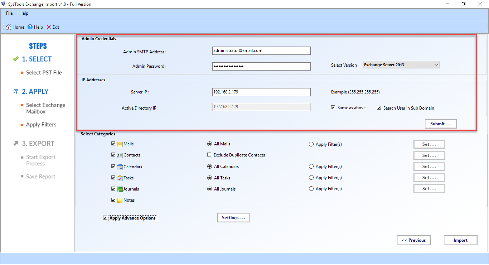Click the Import button
This screenshot has height=265, width=489.
click(460, 240)
